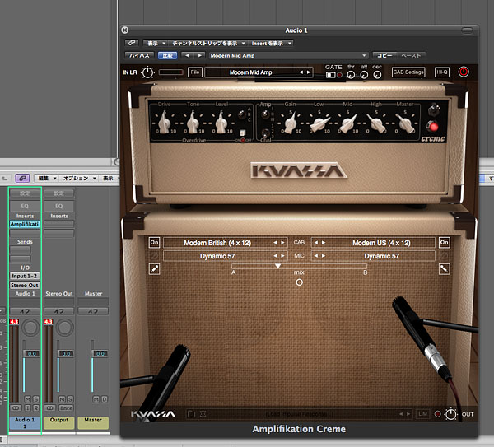
Task: Click the File button in plugin header
Action: coord(194,72)
